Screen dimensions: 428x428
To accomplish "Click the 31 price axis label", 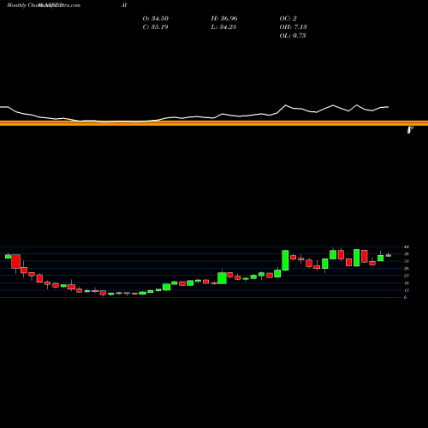I will (x=407, y=261).
